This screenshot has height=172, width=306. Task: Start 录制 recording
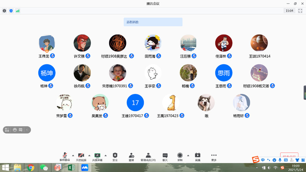pyautogui.click(x=180, y=157)
